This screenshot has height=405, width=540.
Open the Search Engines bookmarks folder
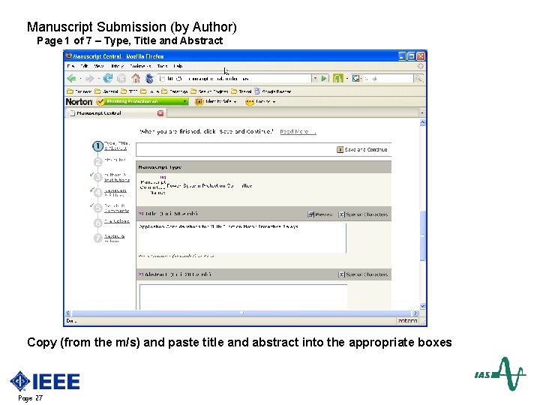click(x=209, y=91)
